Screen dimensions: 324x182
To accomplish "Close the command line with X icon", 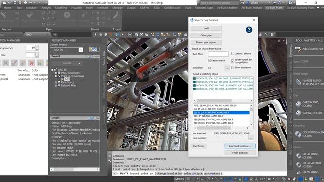I will click(110, 156).
